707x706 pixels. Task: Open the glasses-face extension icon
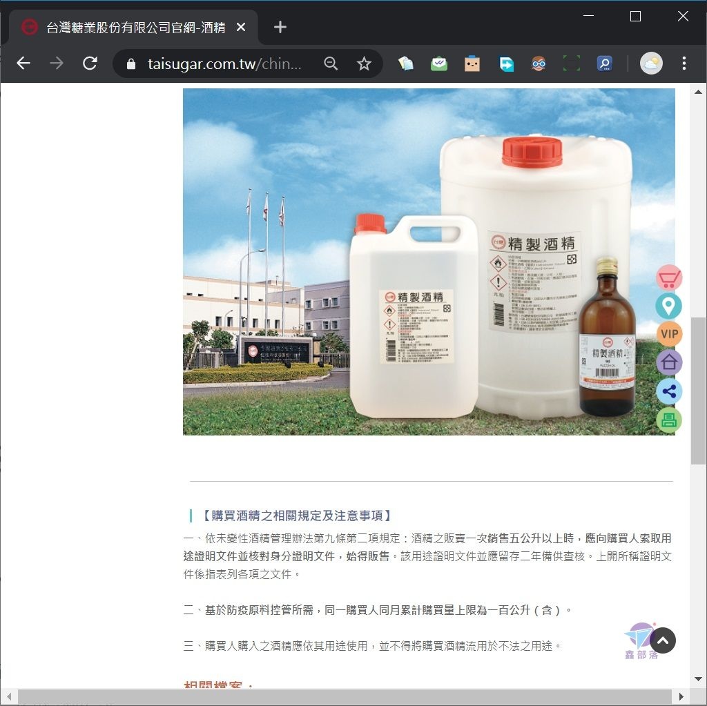[x=539, y=63]
